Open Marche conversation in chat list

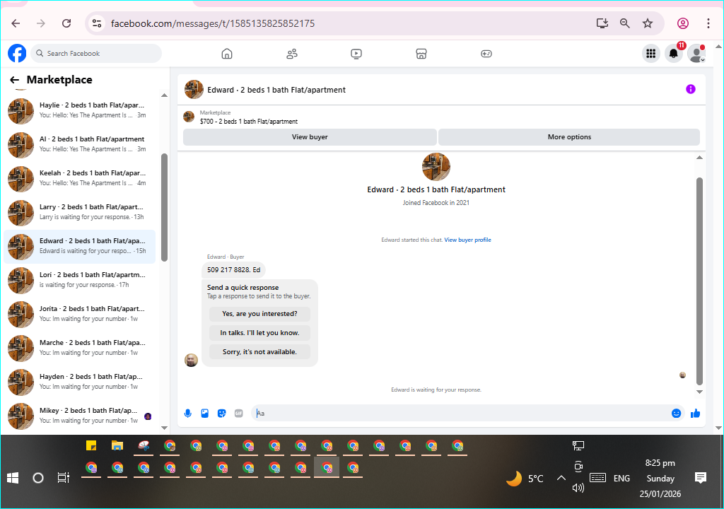coord(79,349)
